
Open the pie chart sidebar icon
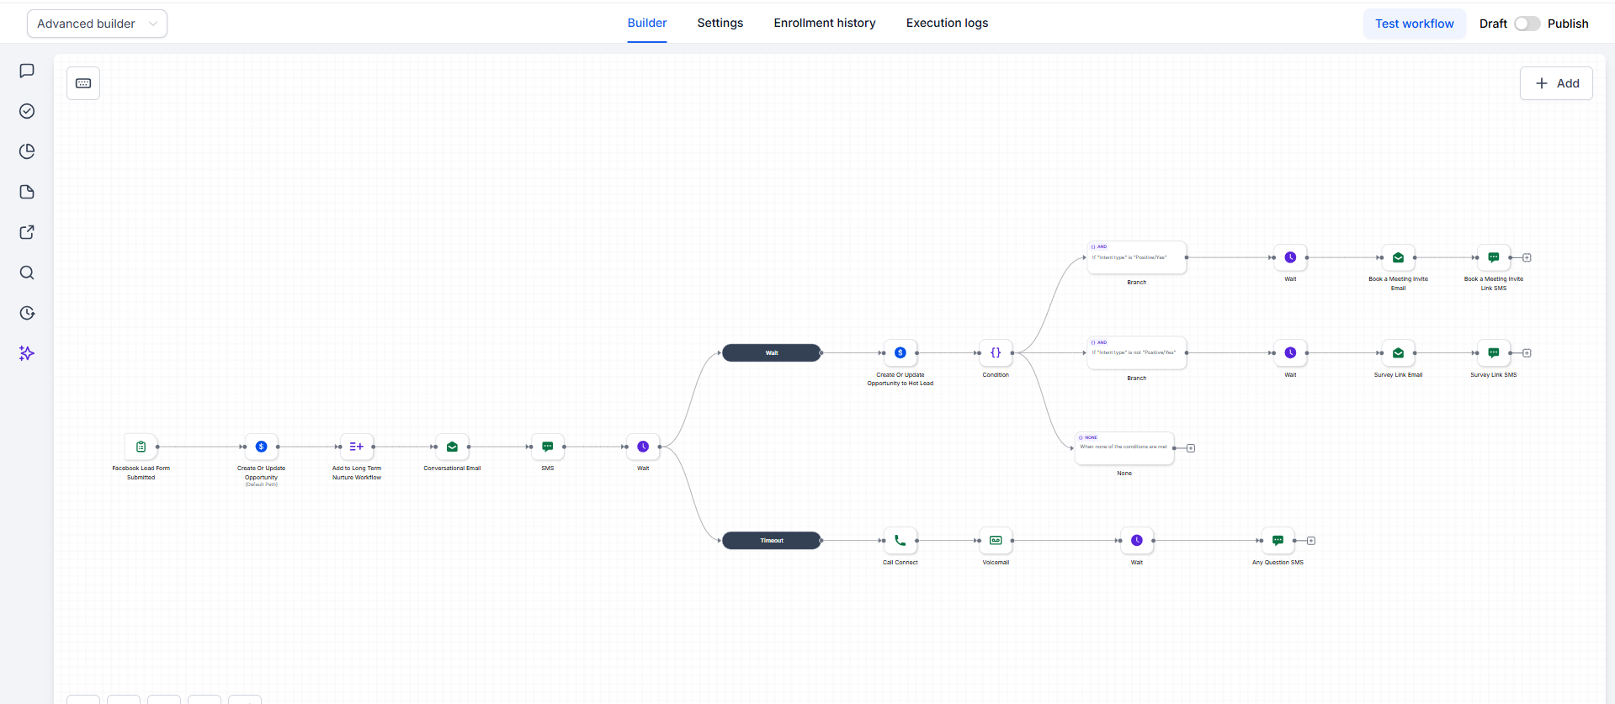[x=27, y=151]
